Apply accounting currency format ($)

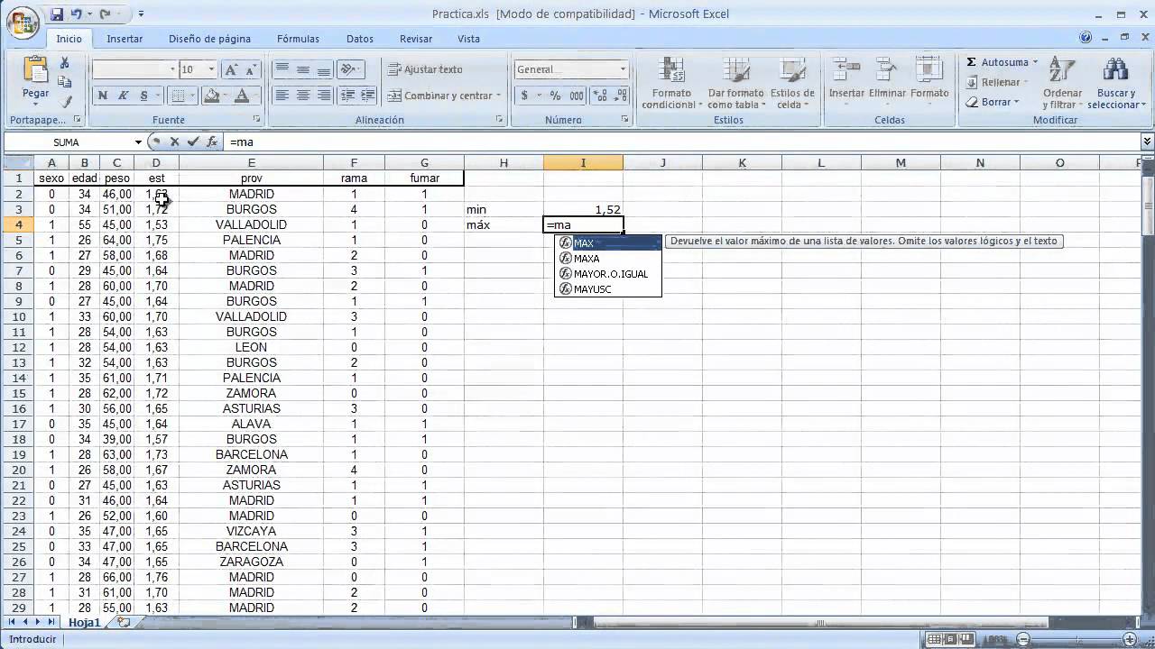[x=525, y=96]
